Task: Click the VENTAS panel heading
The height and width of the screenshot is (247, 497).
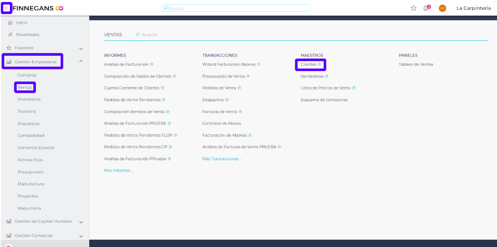Action: point(113,35)
